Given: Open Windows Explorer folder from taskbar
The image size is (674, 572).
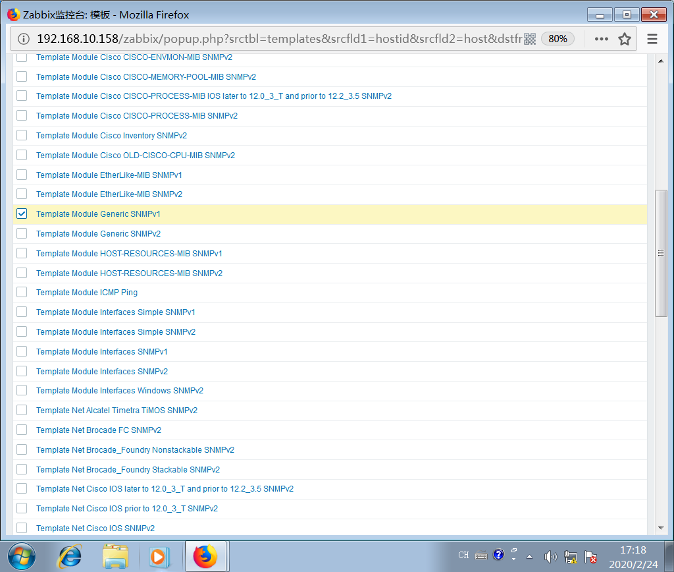Looking at the screenshot, I should point(115,556).
